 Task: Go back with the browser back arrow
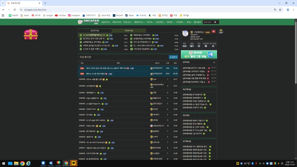point(4,10)
